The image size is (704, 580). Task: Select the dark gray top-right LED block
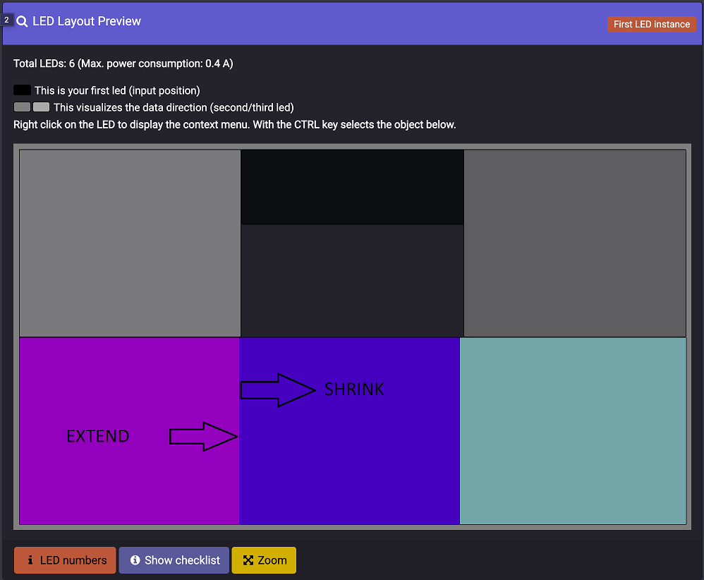575,243
